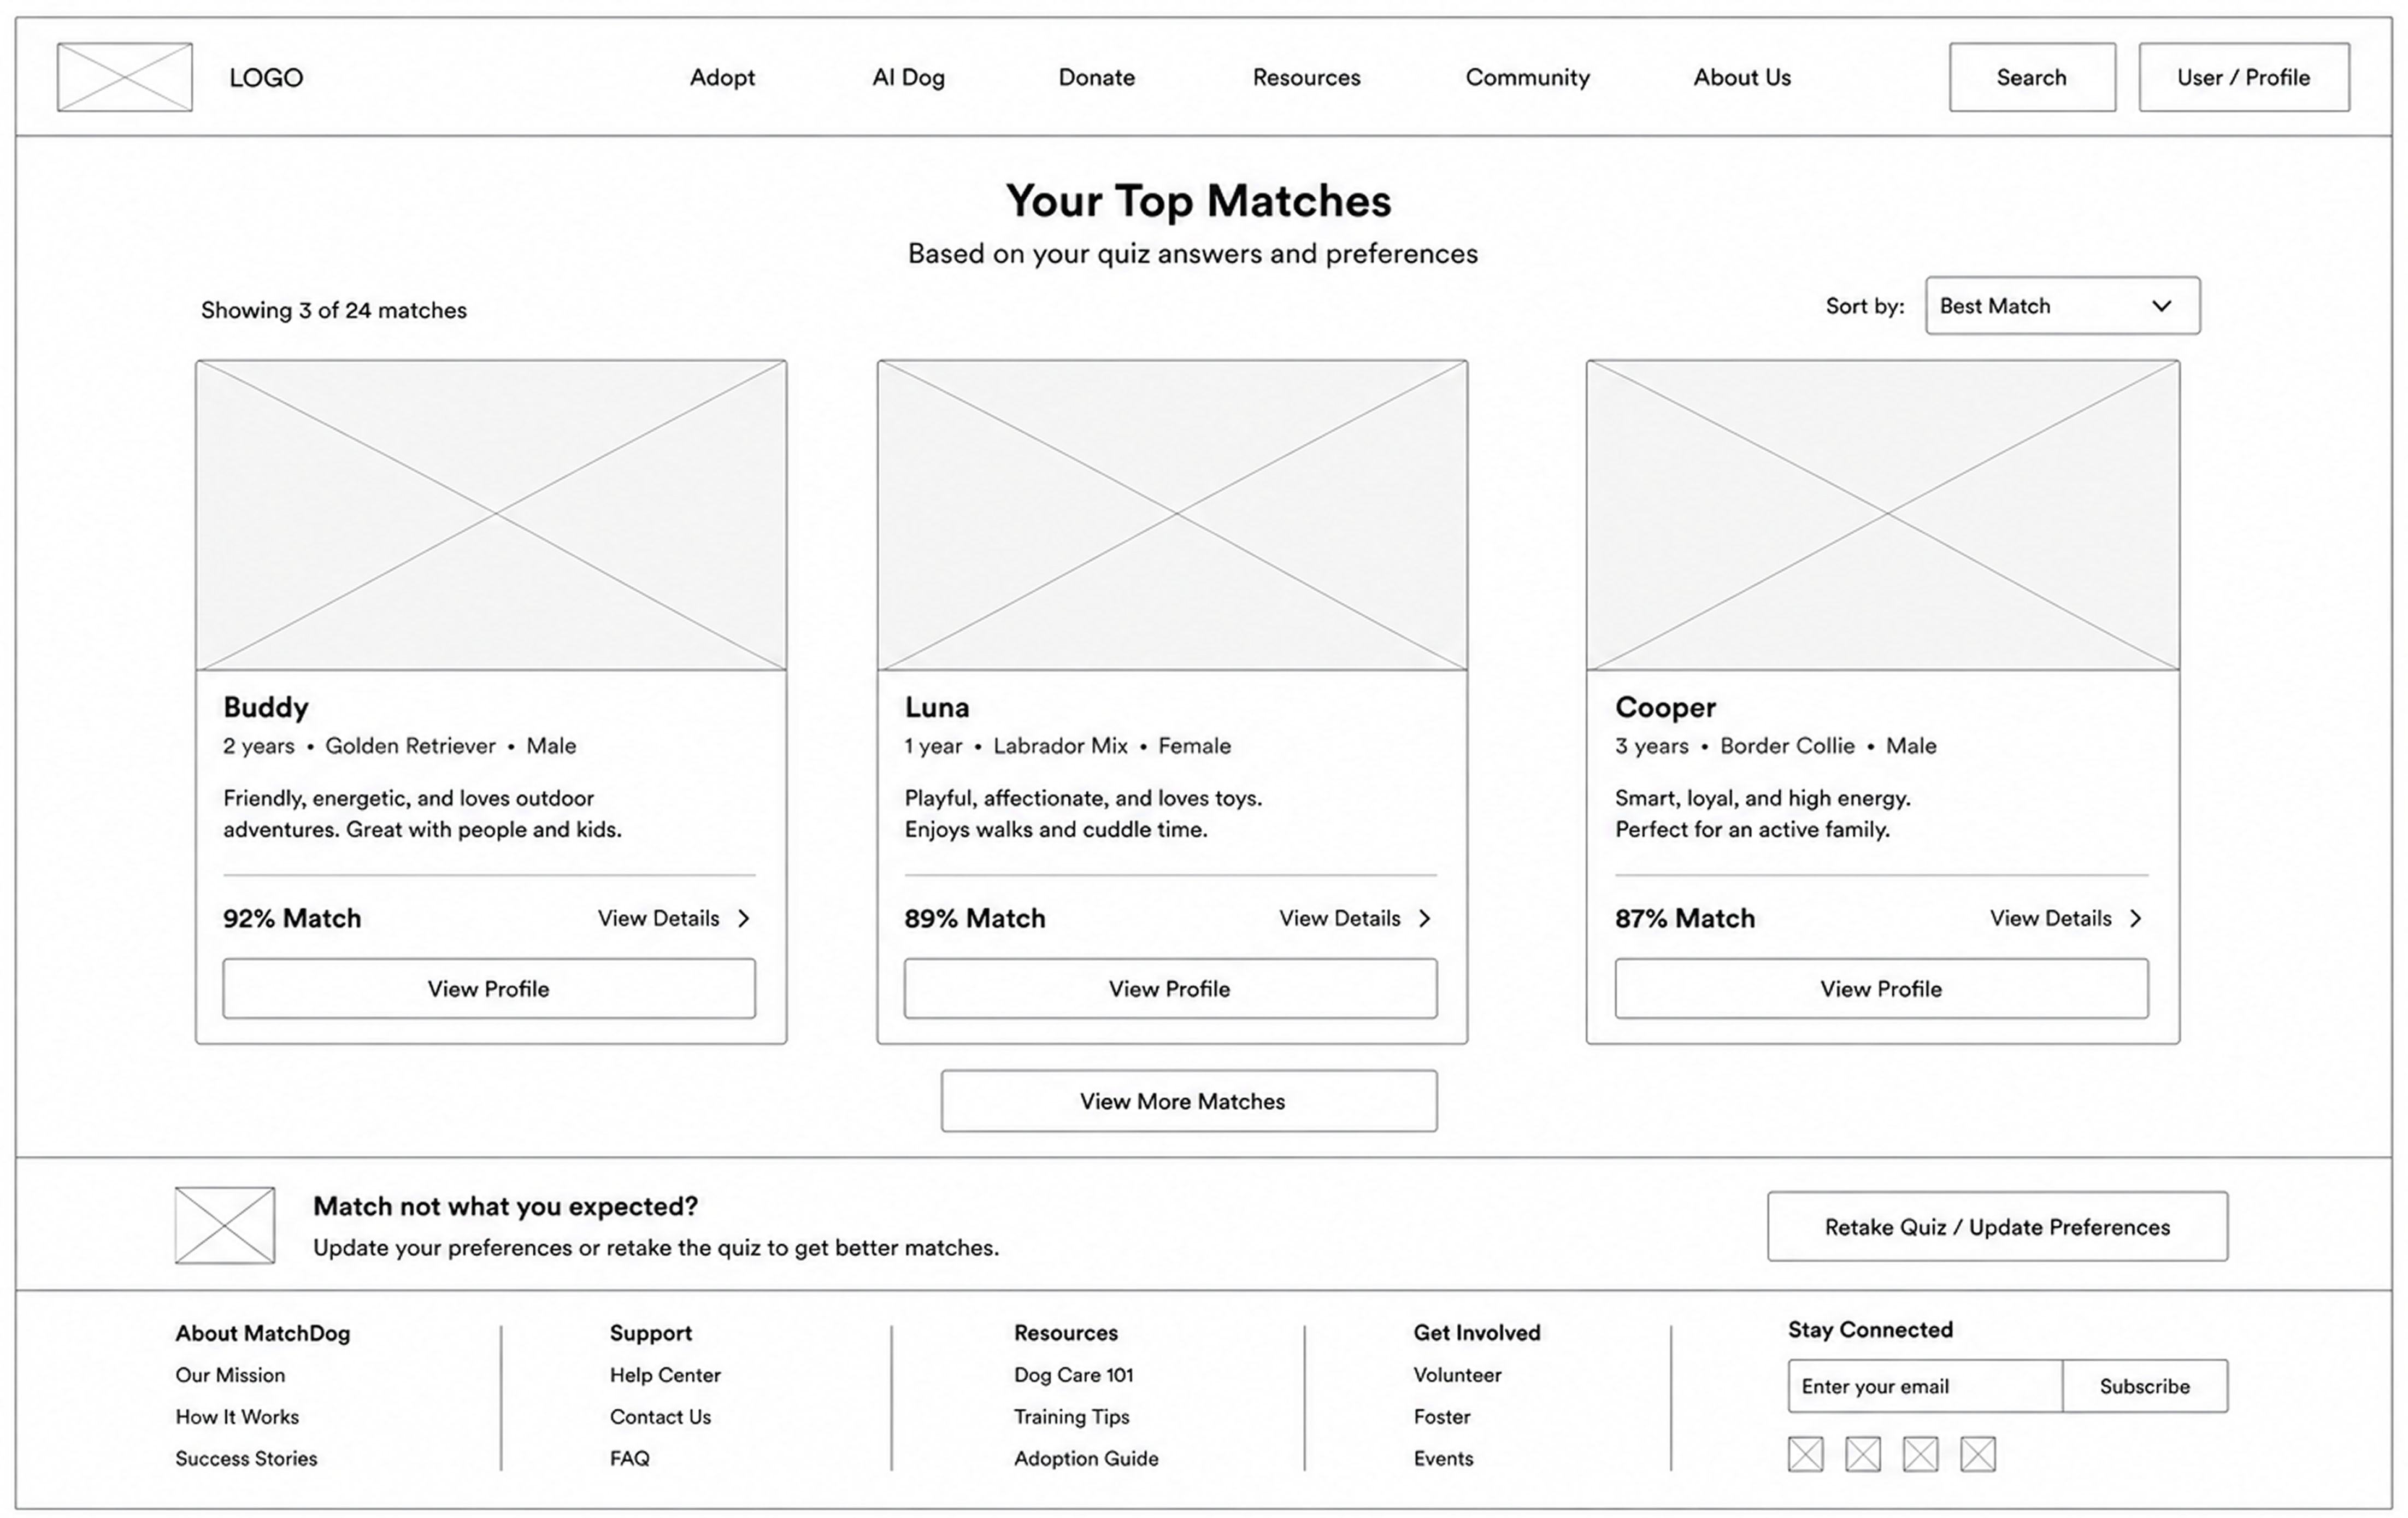The image size is (2408, 1518).
Task: Open Cooper's photo placeholder
Action: tap(1883, 515)
